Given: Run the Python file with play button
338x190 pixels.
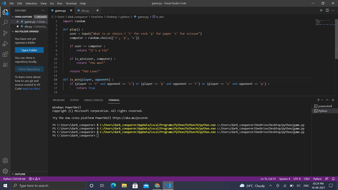Looking at the screenshot, I should coord(321,11).
